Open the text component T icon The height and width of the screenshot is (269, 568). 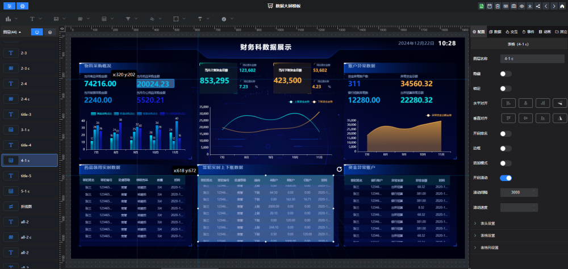point(32,19)
